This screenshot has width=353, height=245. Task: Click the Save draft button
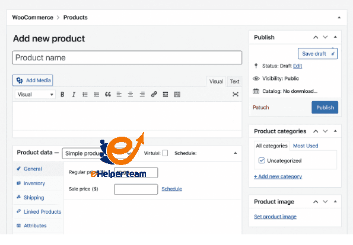pyautogui.click(x=317, y=54)
